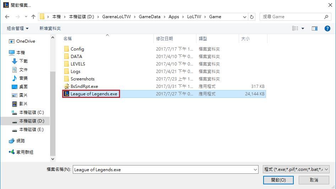Screen dimensions: 336x189
Task: Click the Config folder icon
Action: 66,49
